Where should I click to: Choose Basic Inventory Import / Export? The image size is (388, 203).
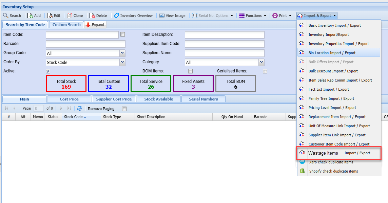(x=339, y=25)
